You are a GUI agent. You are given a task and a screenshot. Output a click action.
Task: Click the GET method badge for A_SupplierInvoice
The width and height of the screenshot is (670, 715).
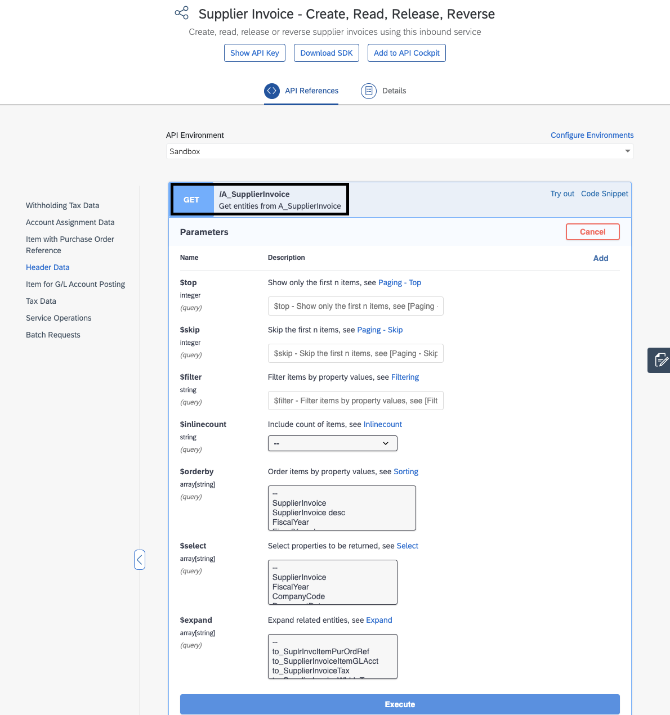(192, 199)
